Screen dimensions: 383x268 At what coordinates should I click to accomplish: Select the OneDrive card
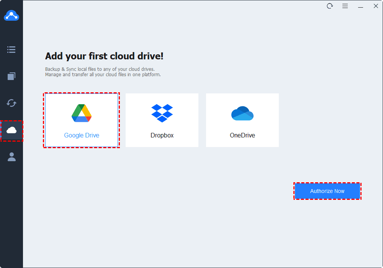click(242, 120)
